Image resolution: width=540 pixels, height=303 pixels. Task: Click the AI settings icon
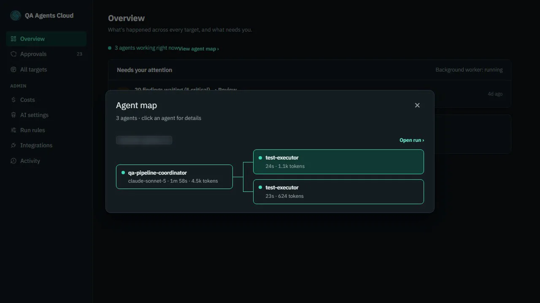click(13, 115)
